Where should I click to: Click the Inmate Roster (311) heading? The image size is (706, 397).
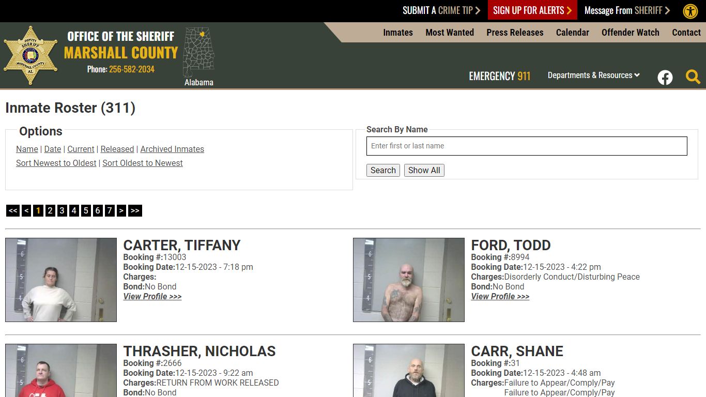70,108
